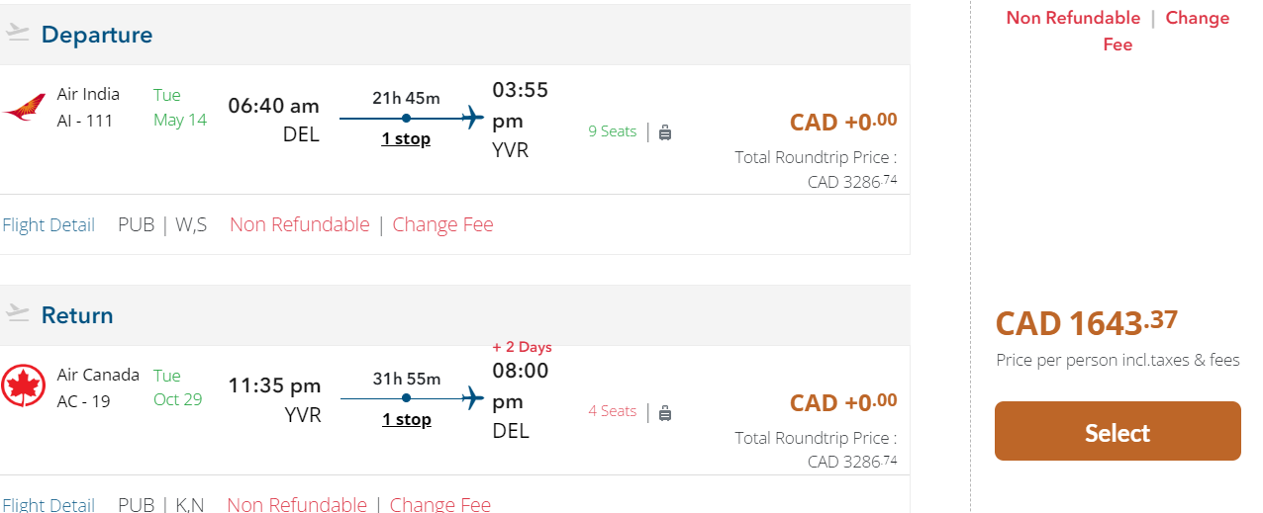The height and width of the screenshot is (513, 1263).
Task: Click Non Refundable above the fare price panel
Action: tap(1073, 18)
